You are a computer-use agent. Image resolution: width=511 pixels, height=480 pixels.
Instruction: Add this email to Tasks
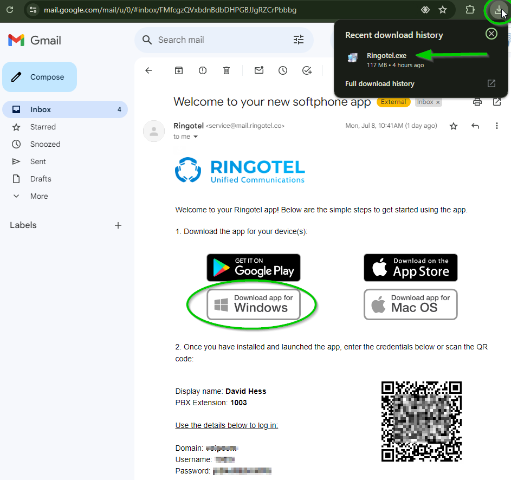click(x=307, y=70)
